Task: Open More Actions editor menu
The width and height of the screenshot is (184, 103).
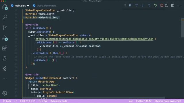Action: (x=179, y=5)
